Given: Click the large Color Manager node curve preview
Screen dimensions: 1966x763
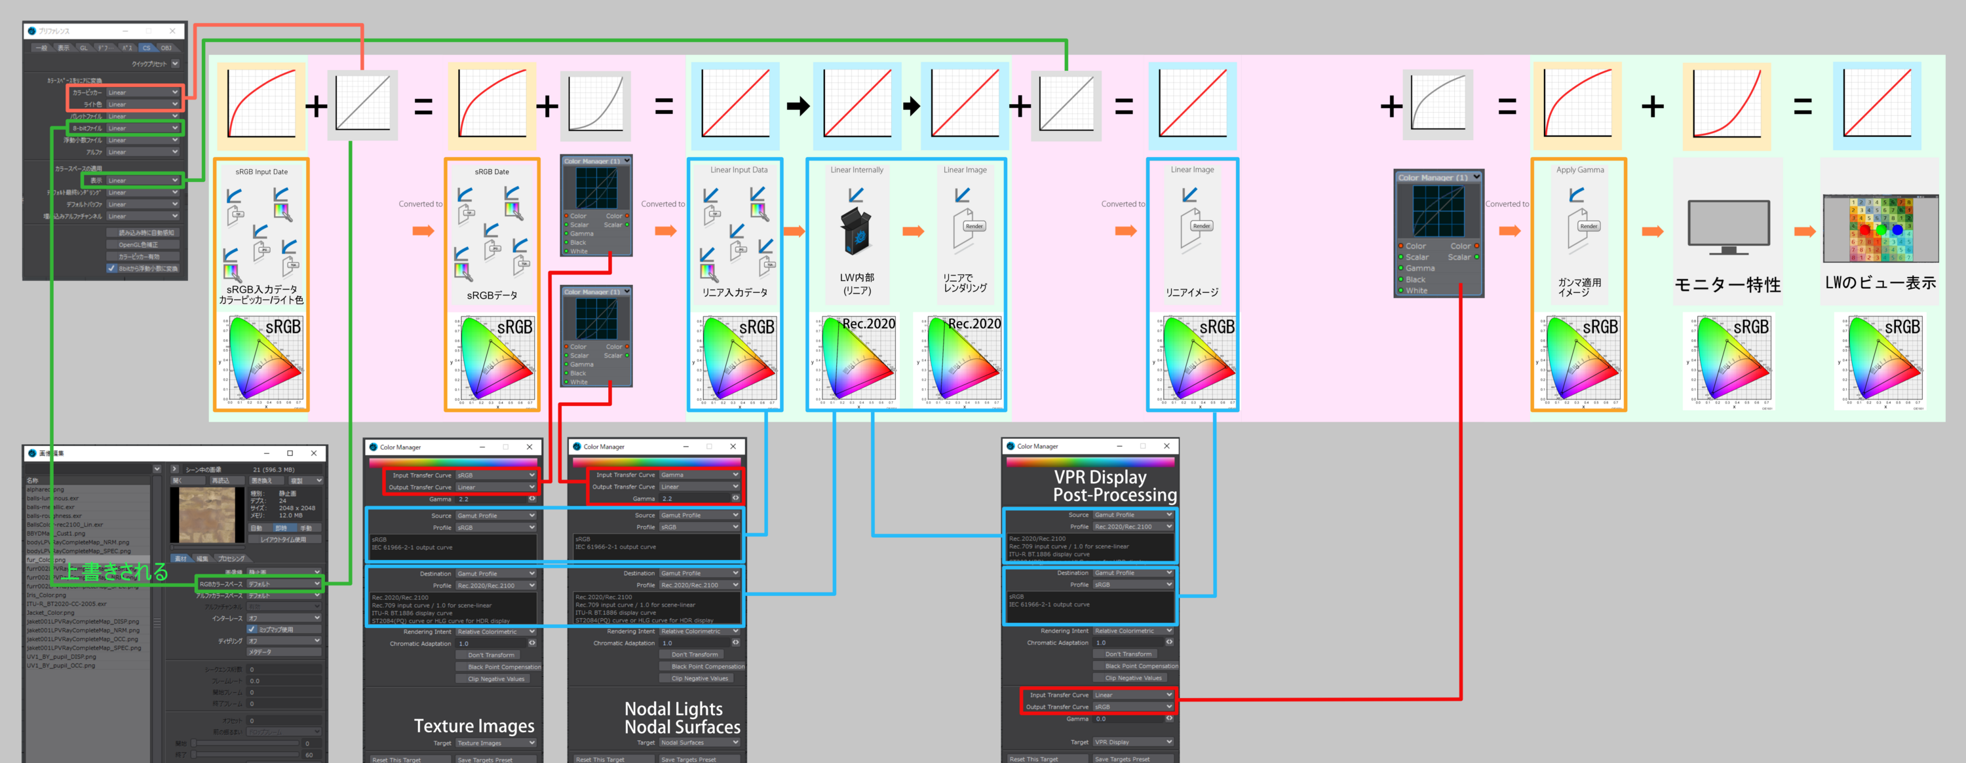Looking at the screenshot, I should (1438, 212).
